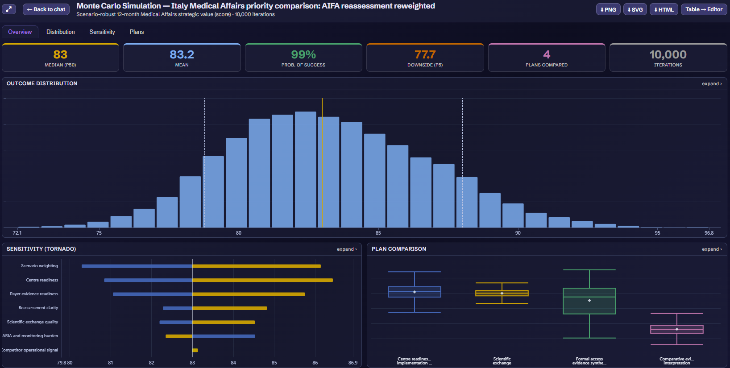Click the Reassessment clarity tornado bar
The width and height of the screenshot is (730, 368).
[x=215, y=308]
